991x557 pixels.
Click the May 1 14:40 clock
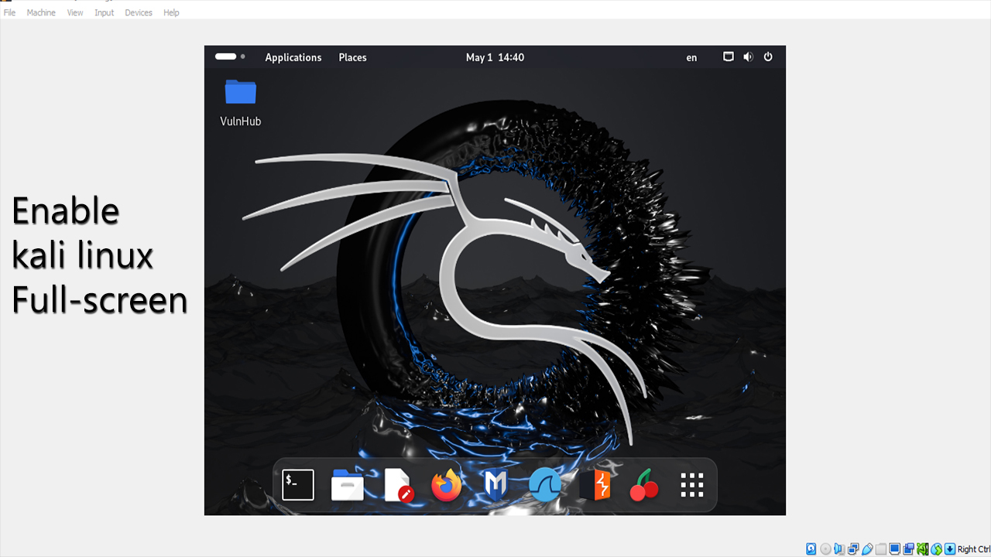pos(495,57)
